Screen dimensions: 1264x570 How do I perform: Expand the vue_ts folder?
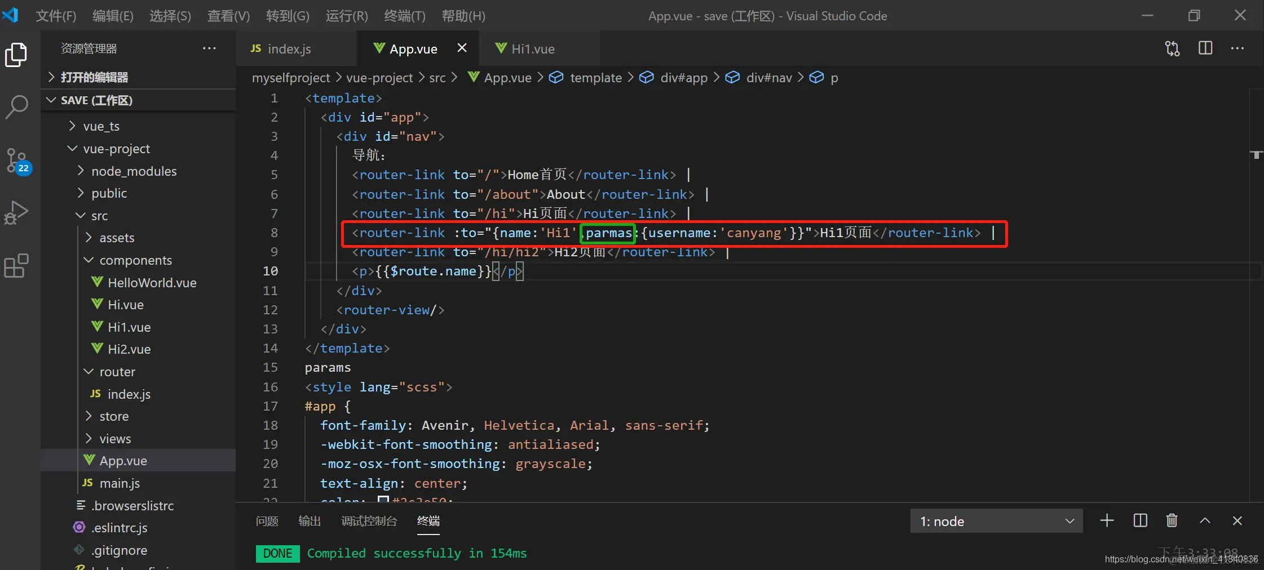point(101,126)
